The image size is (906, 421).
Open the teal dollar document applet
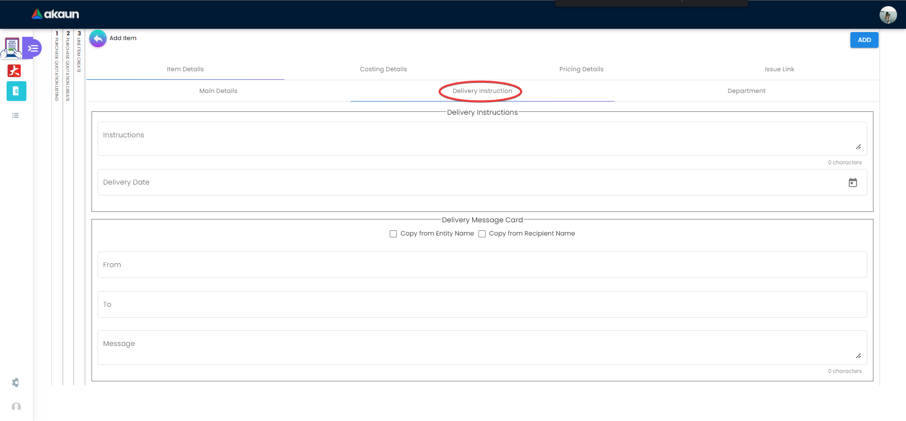pos(17,91)
